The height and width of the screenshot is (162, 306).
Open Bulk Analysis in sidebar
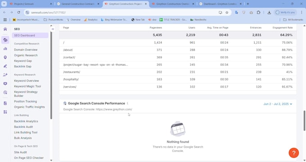tap(23, 138)
